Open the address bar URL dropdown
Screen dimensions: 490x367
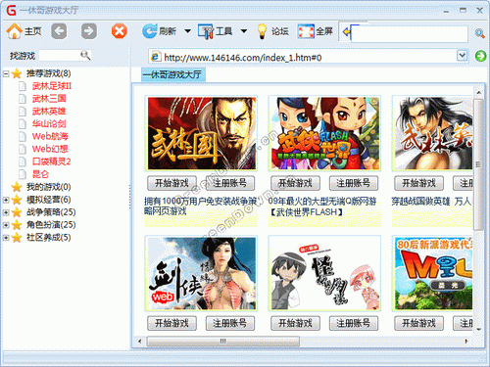pos(462,56)
